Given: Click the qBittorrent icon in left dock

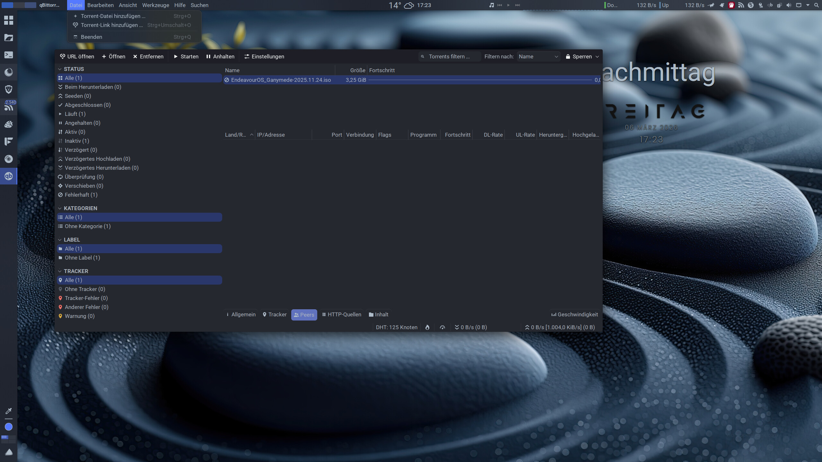Looking at the screenshot, I should pyautogui.click(x=9, y=176).
